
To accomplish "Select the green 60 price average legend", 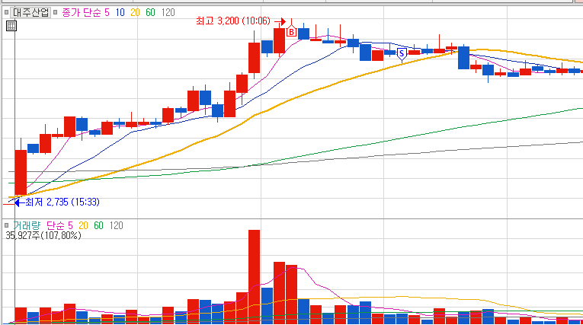I will pos(150,13).
